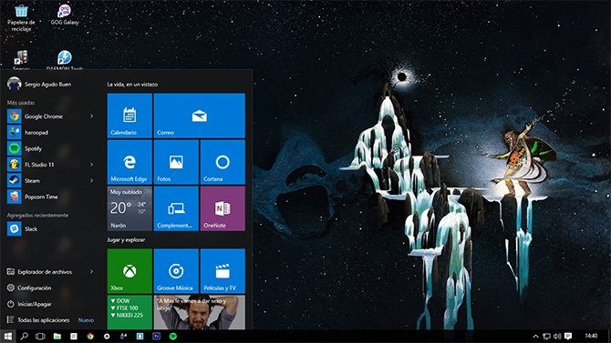The width and height of the screenshot is (611, 343).
Task: Open the finance tile showing DOW
Action: [x=129, y=312]
